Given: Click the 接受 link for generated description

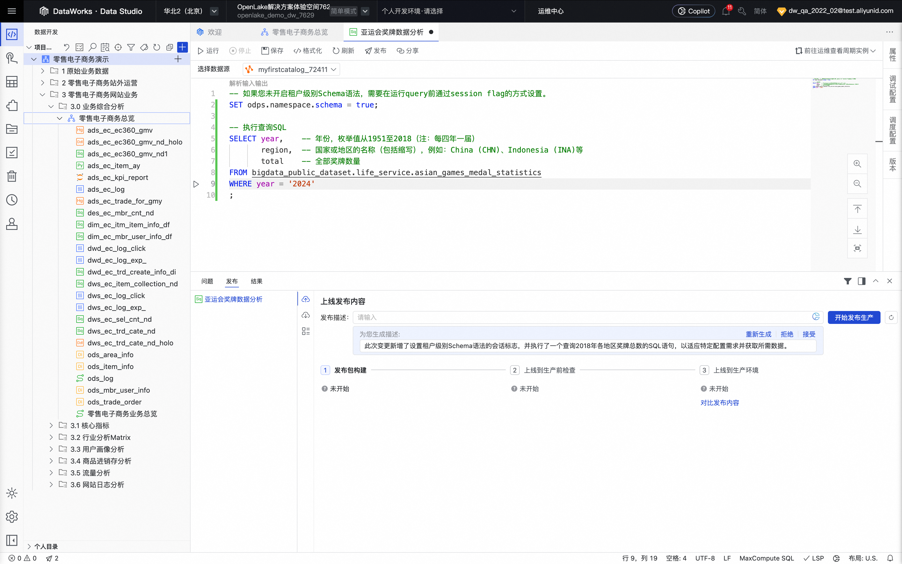Looking at the screenshot, I should coord(809,334).
